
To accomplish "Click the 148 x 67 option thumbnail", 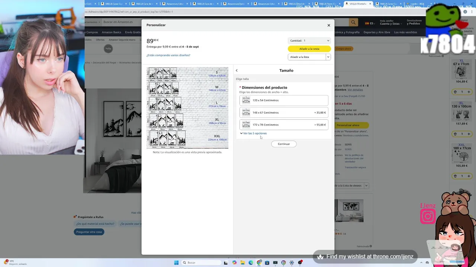I will (246, 112).
